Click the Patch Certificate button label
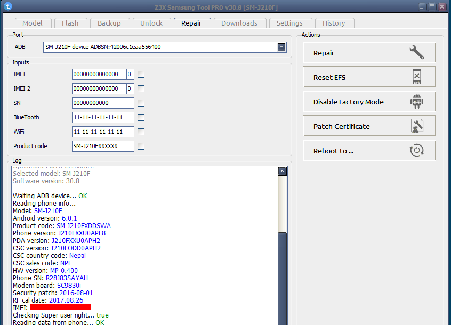This screenshot has width=451, height=325. [342, 126]
